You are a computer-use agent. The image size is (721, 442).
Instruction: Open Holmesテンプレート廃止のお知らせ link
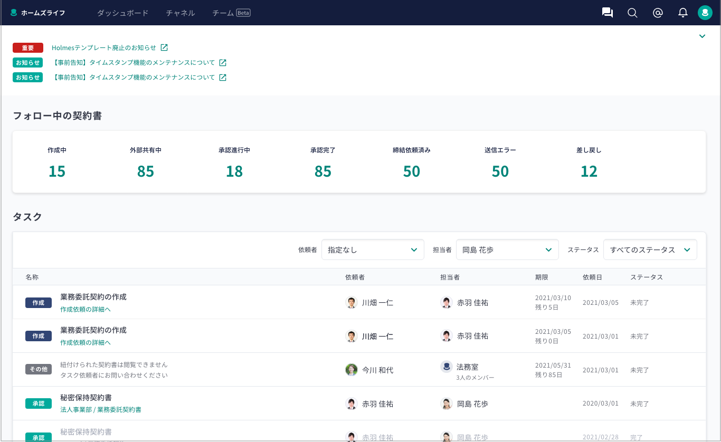104,47
